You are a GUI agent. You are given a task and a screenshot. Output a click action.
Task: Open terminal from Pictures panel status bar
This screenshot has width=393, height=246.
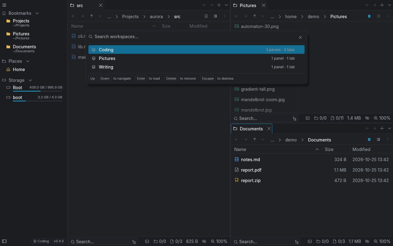coord(308,118)
